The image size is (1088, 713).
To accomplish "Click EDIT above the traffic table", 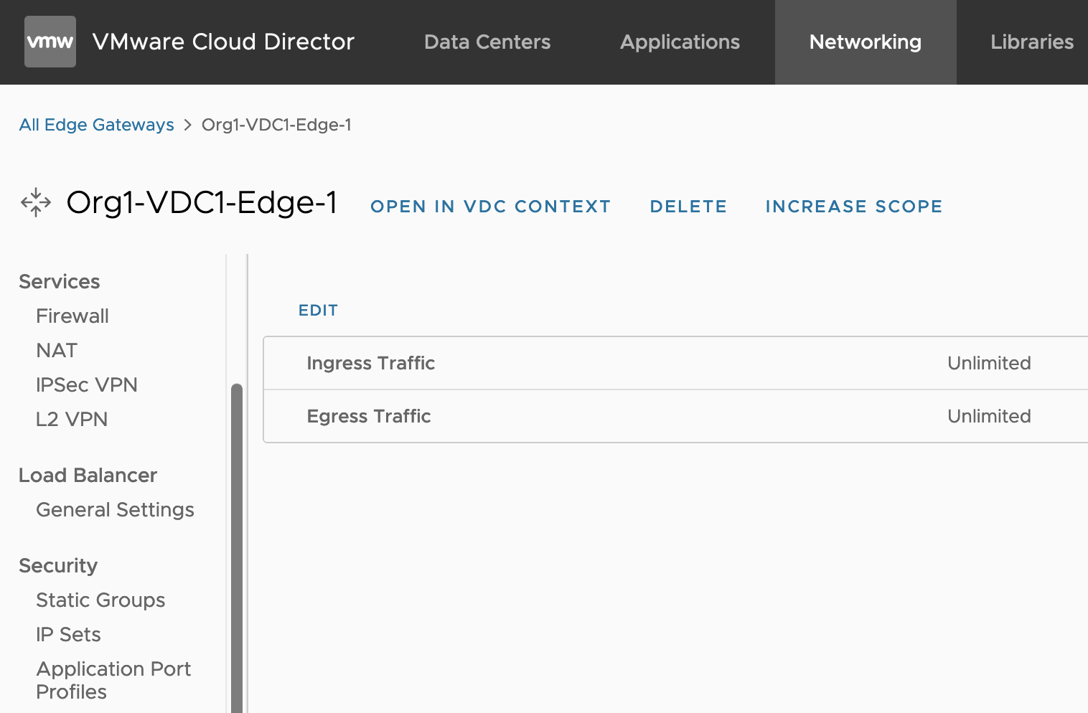I will pos(318,311).
